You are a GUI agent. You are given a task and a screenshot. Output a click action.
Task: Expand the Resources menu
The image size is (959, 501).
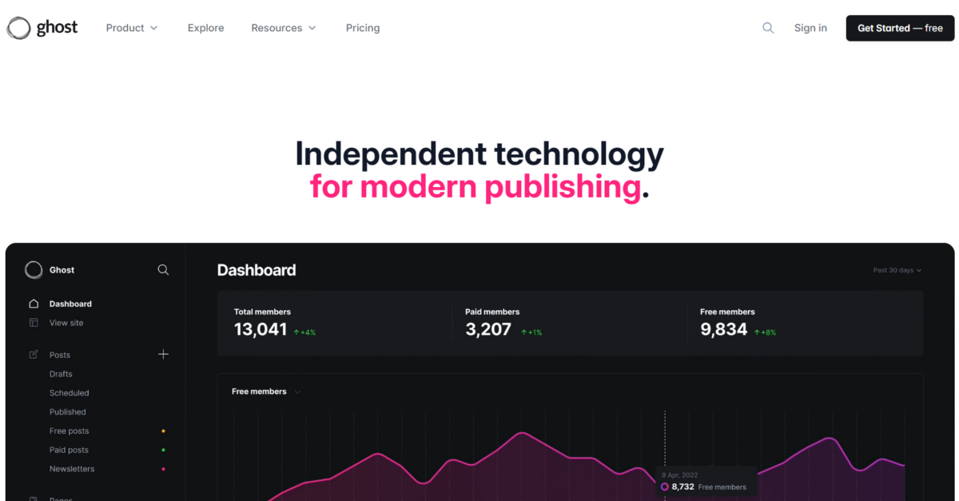[x=283, y=27]
